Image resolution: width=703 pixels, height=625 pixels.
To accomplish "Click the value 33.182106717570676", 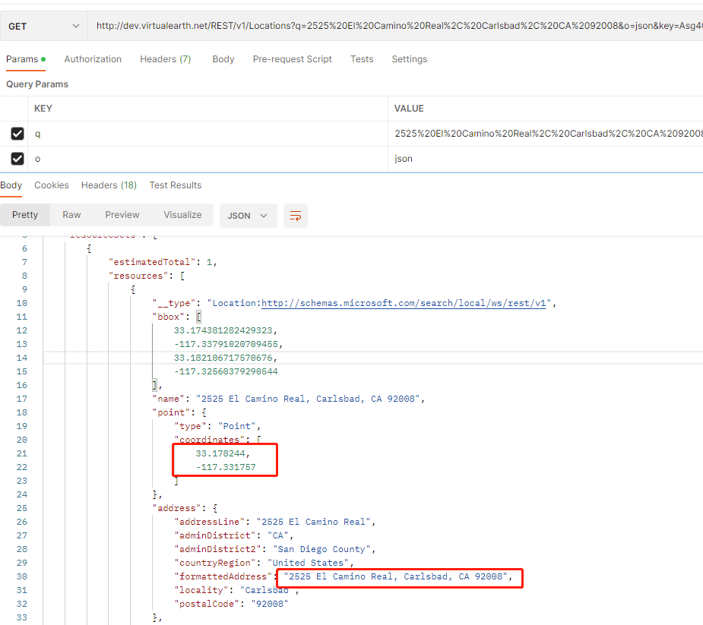I will (x=223, y=358).
